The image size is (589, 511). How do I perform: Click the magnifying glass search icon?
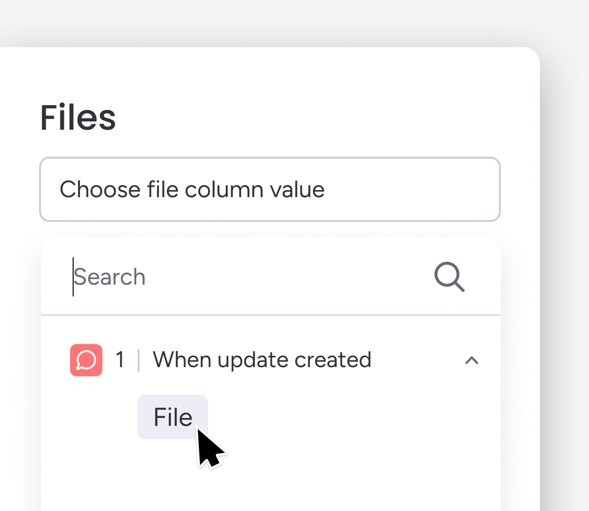449,277
